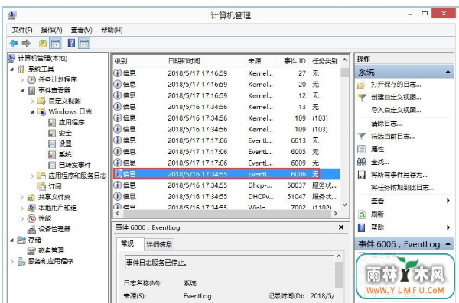
Task: Click the 安全 log icon
Action: 52,134
